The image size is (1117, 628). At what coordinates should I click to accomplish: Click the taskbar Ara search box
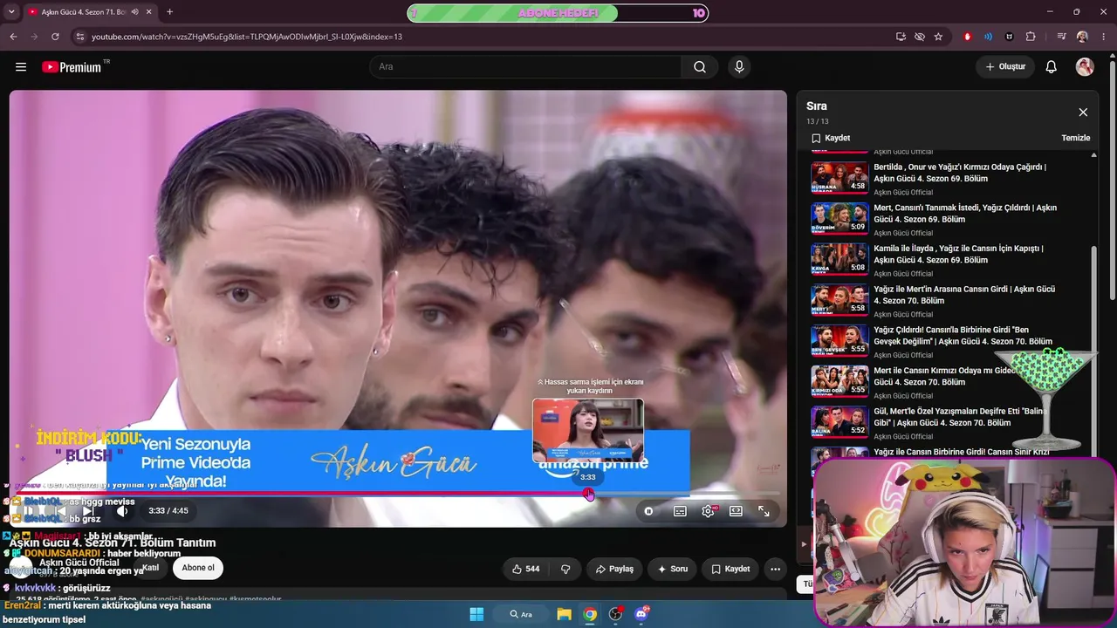pos(521,614)
